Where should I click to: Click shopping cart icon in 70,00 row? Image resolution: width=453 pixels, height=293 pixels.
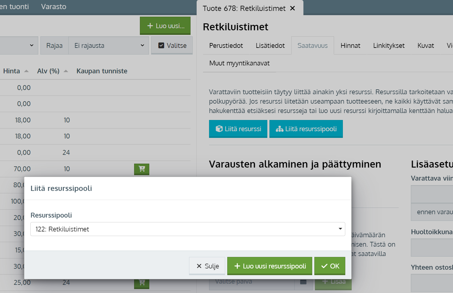(142, 169)
